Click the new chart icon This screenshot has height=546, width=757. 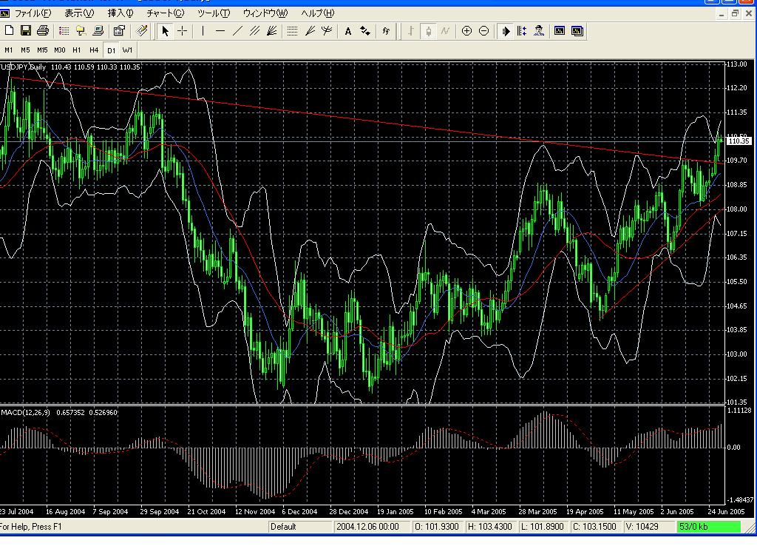10,30
